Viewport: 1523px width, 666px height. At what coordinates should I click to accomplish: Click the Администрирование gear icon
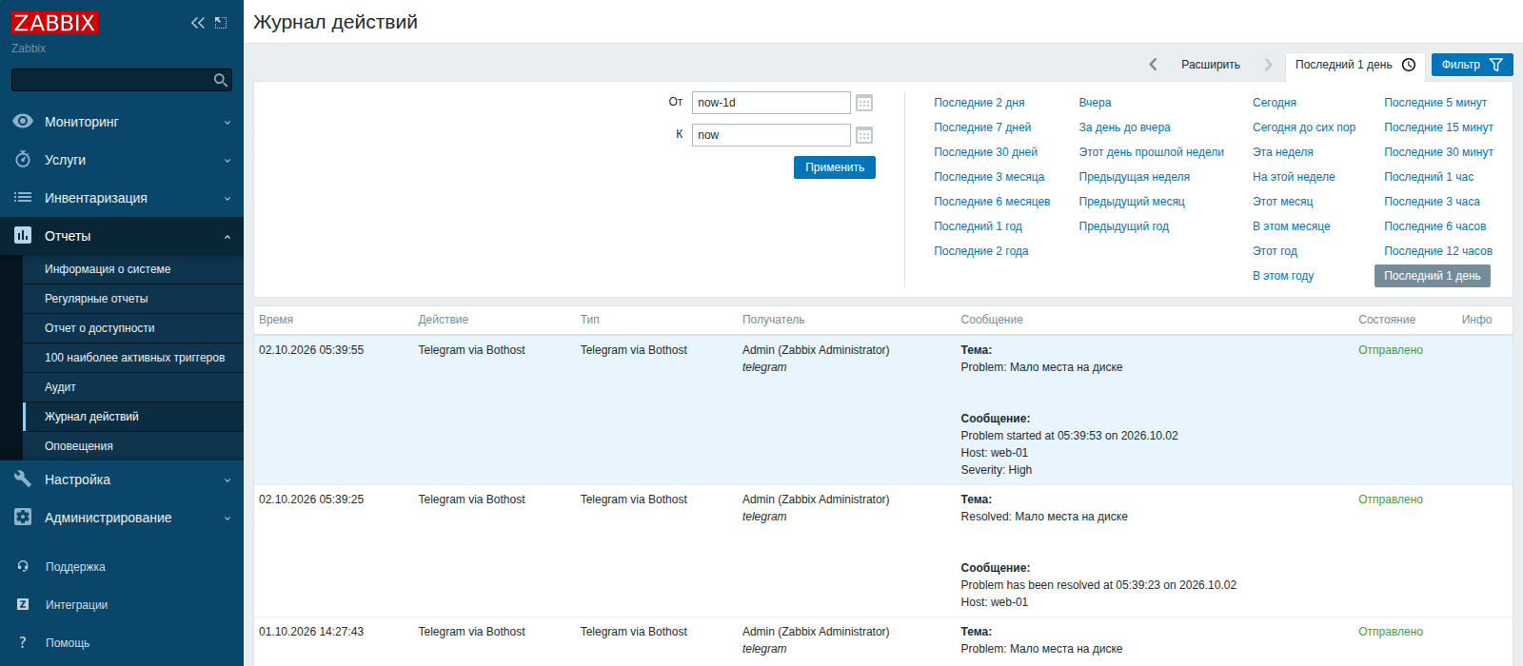coord(23,518)
